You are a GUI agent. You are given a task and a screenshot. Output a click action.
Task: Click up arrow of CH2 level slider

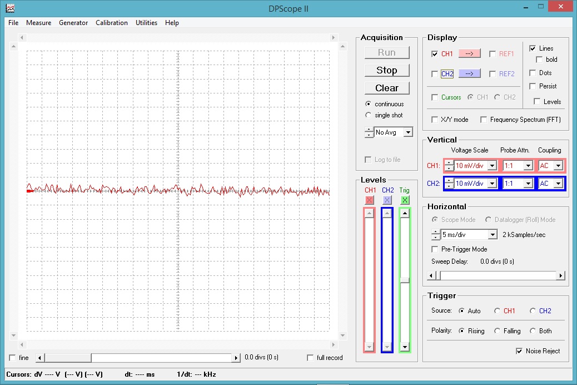387,213
